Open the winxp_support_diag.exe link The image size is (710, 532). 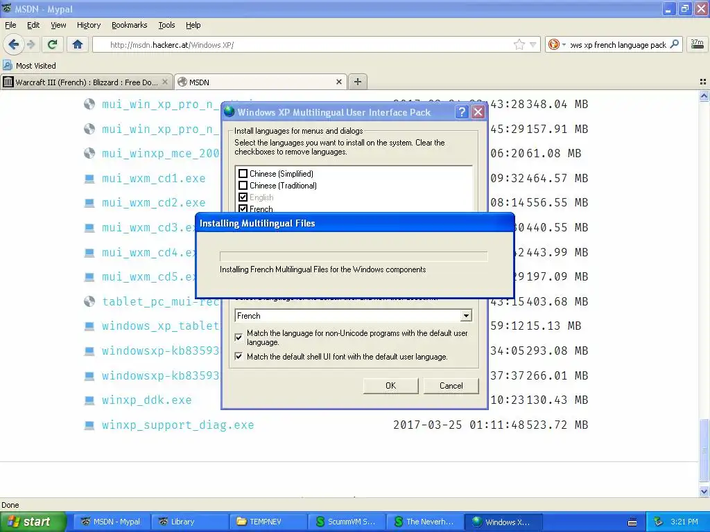177,425
